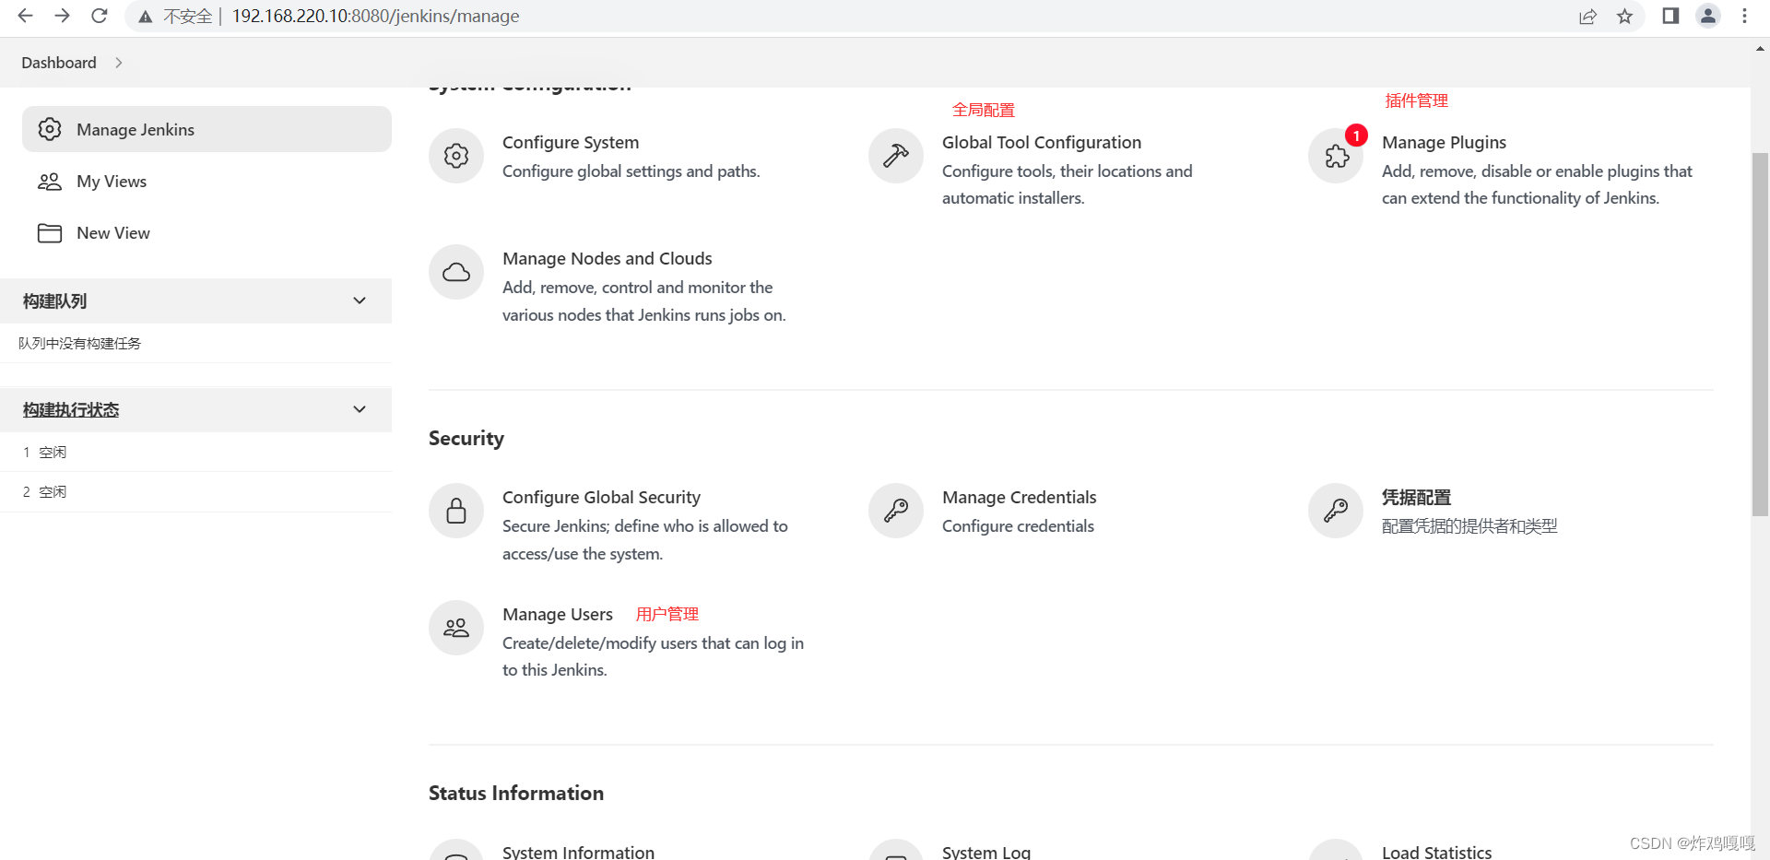This screenshot has height=860, width=1770.
Task: Expand the Dashboard breadcrumb arrow
Action: tap(119, 63)
